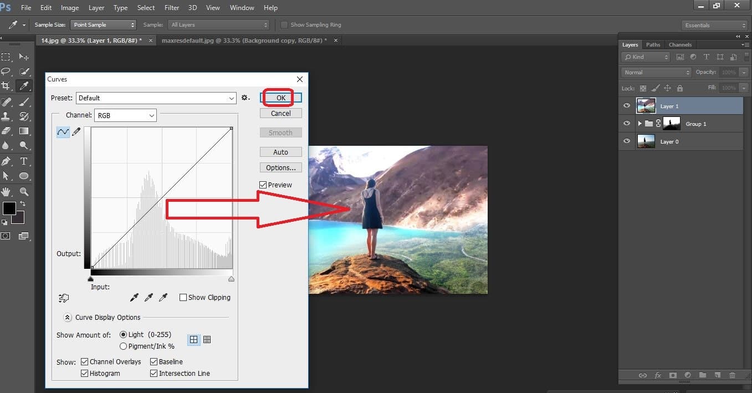Select the Lasso tool
Viewport: 752px width, 393px height.
tap(7, 72)
